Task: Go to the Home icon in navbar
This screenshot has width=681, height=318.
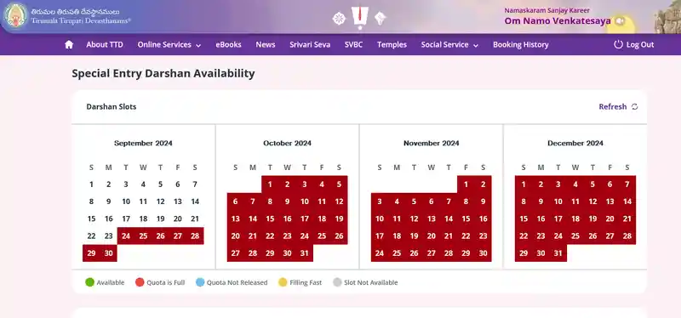Action: tap(69, 45)
